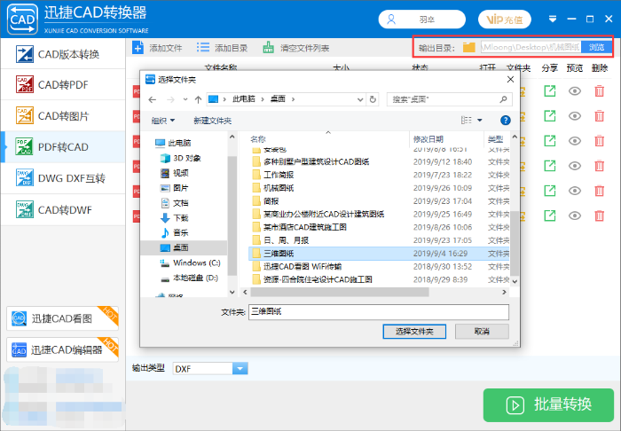Toggle preview eye in sixth file row
This screenshot has height=431, width=621.
click(x=575, y=215)
